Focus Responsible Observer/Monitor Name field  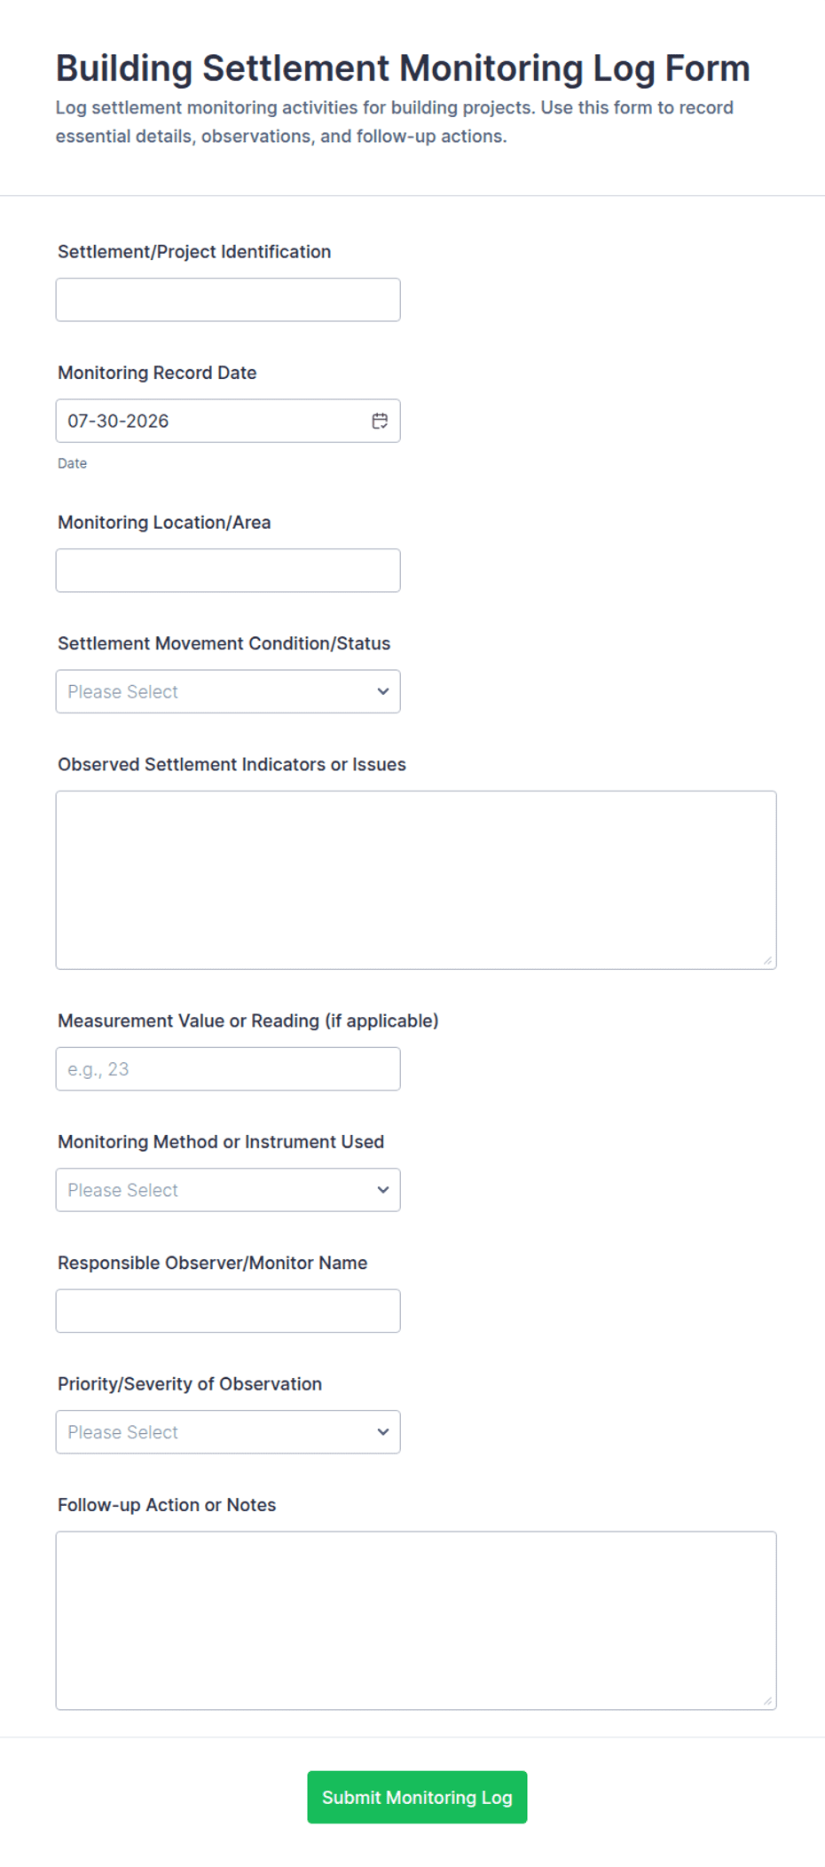coord(228,1312)
